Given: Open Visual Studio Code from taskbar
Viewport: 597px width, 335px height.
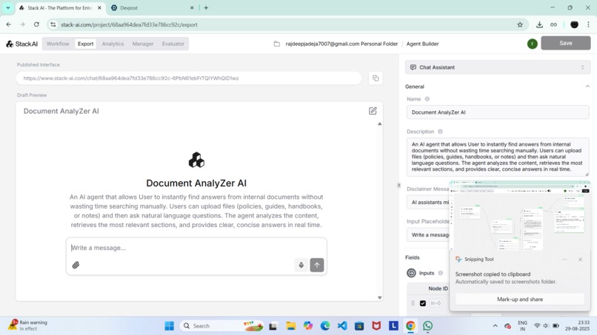Looking at the screenshot, I should [342, 326].
